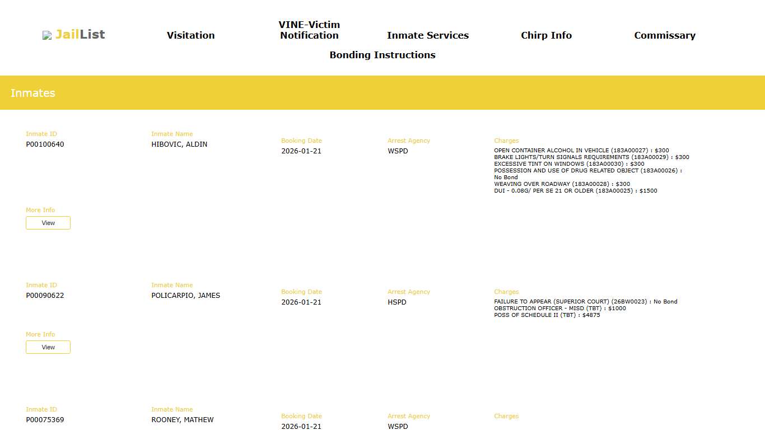Click the HSPD arrest agency value

point(397,302)
